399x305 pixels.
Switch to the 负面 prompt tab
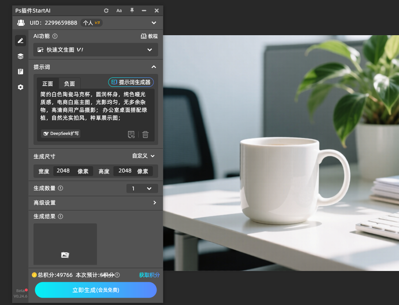tap(69, 84)
